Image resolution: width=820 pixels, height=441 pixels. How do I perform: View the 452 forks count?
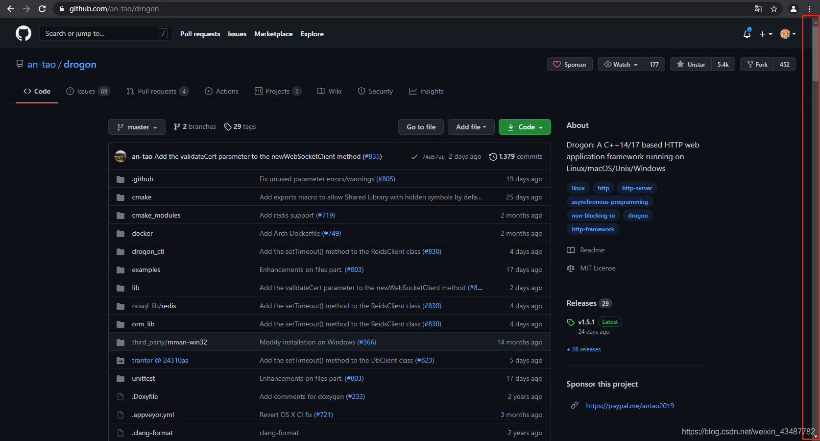tap(785, 64)
